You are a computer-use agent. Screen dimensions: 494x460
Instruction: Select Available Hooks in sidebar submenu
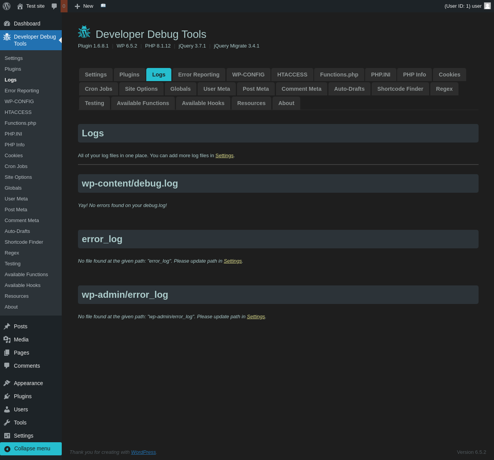[22, 285]
